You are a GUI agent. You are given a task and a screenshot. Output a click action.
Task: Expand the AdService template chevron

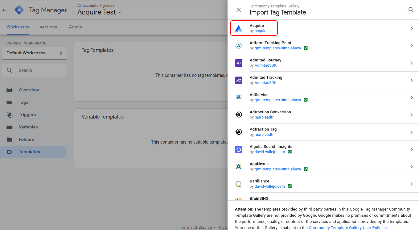click(412, 98)
